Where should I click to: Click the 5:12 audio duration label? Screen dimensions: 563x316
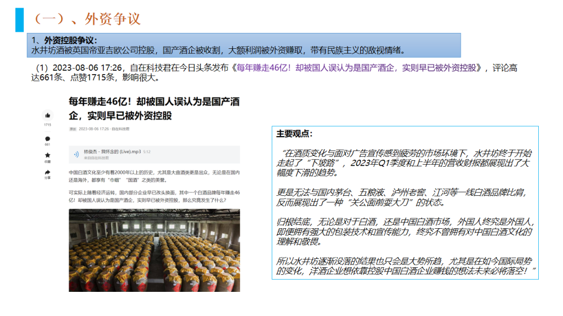point(147,151)
